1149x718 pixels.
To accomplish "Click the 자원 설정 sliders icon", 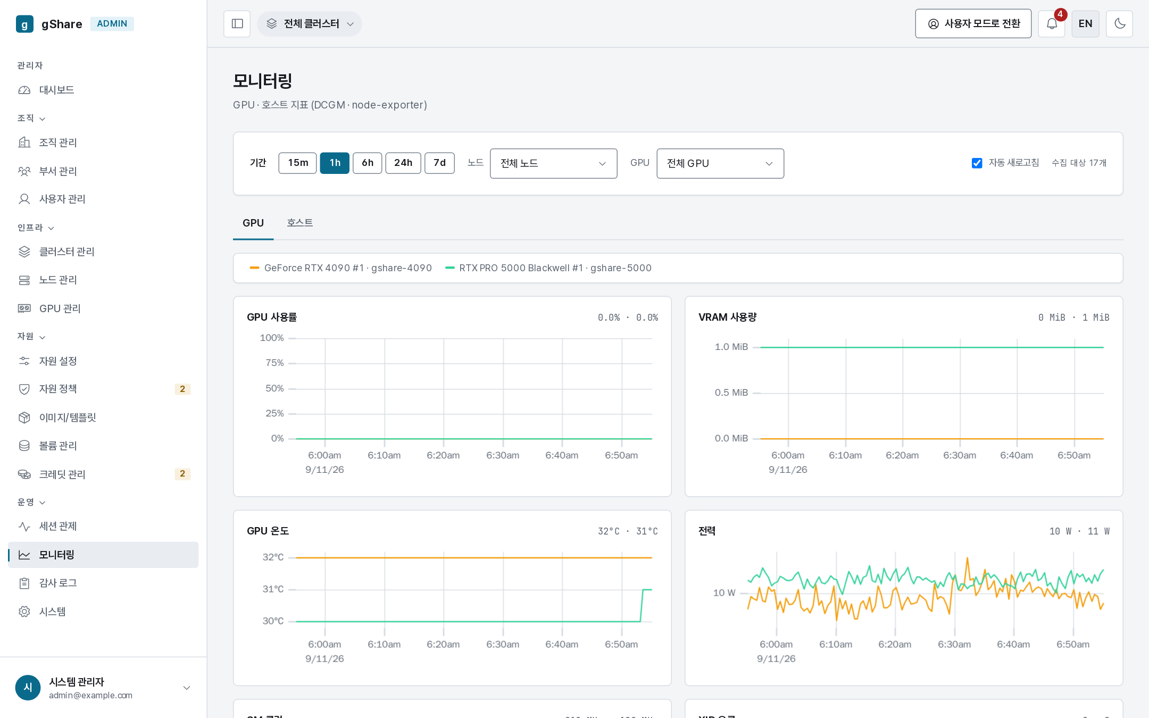I will click(24, 361).
